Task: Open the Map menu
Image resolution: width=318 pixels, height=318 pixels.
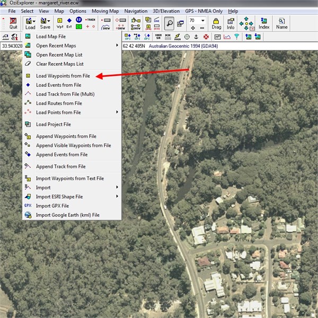Action: pyautogui.click(x=59, y=11)
